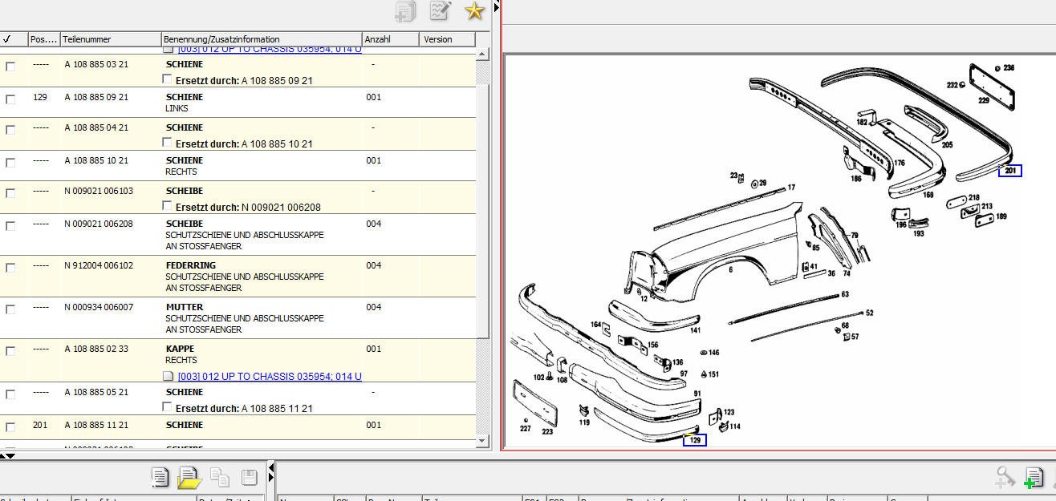Click the gold star favorites icon
Viewport: 1056px width, 501px height.
pos(475,10)
